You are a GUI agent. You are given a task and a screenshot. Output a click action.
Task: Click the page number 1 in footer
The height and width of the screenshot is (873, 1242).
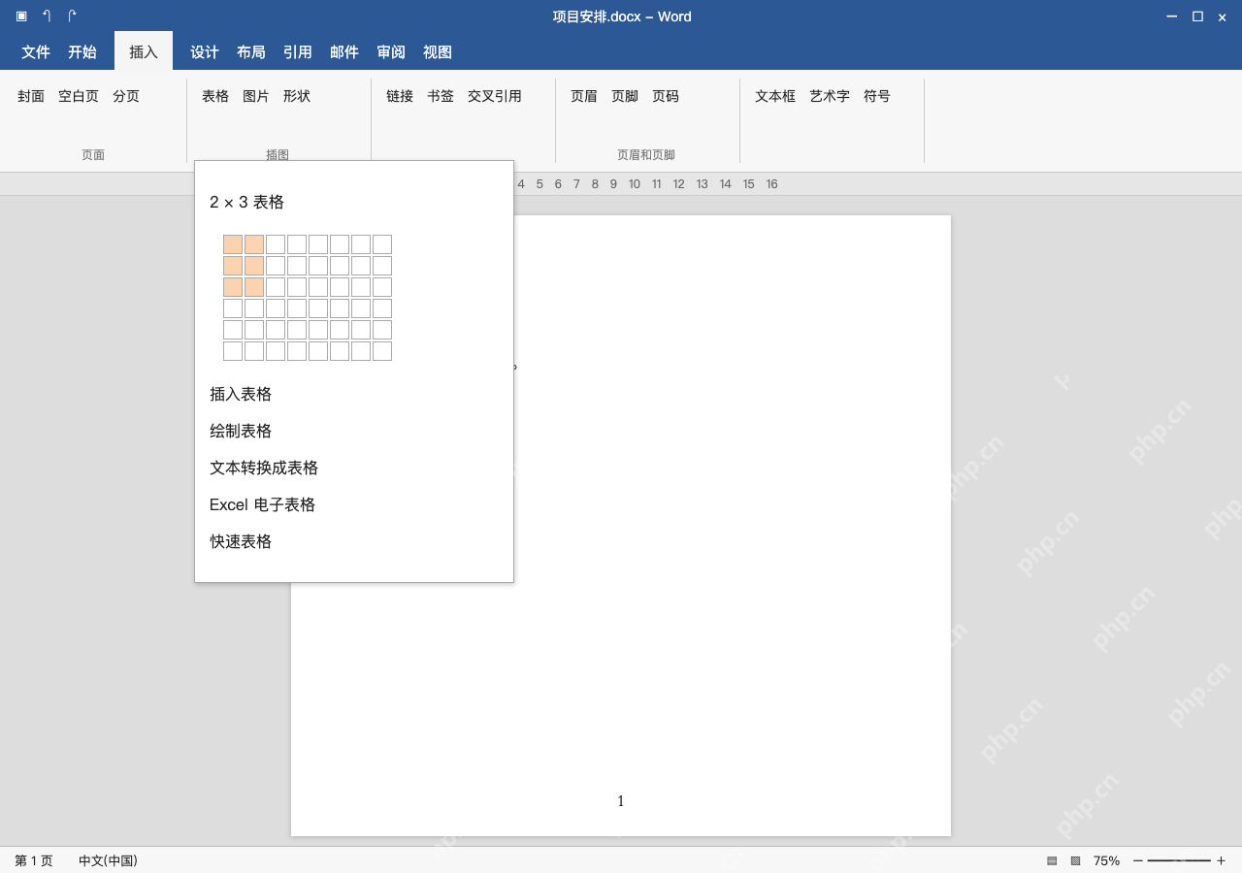[x=621, y=801]
